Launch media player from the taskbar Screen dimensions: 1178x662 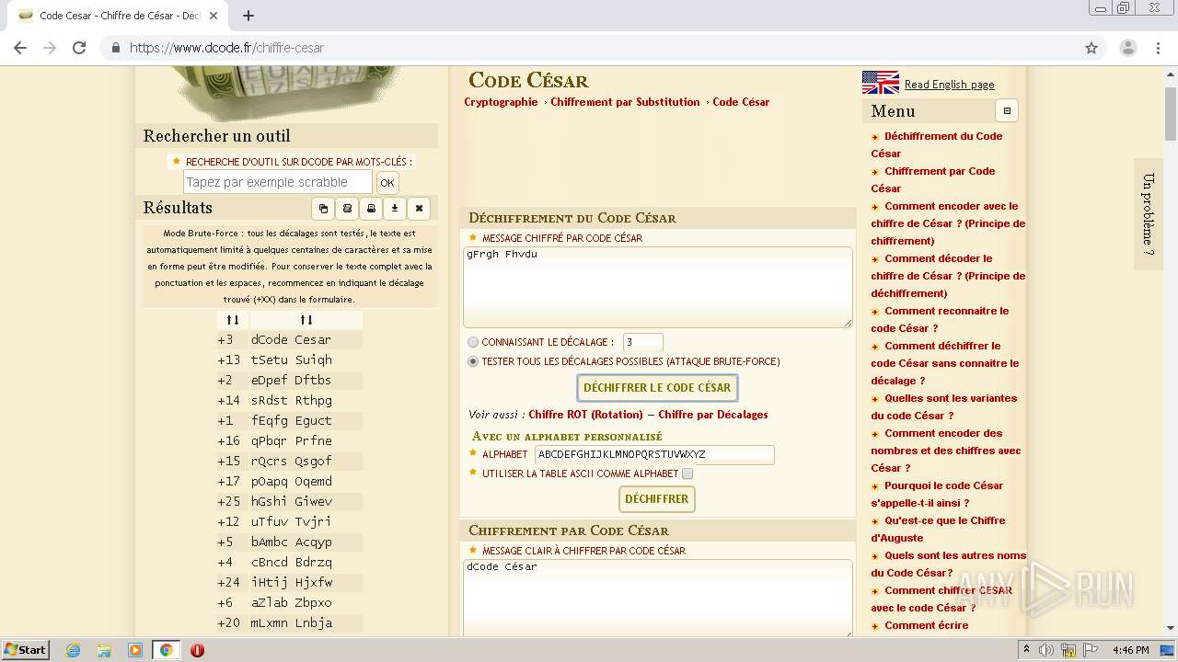135,650
